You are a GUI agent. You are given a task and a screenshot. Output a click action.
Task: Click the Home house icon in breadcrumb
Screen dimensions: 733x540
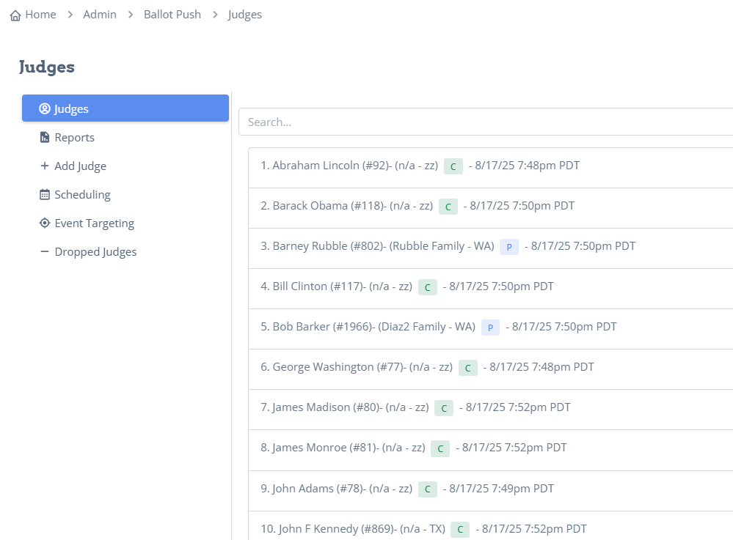[15, 15]
